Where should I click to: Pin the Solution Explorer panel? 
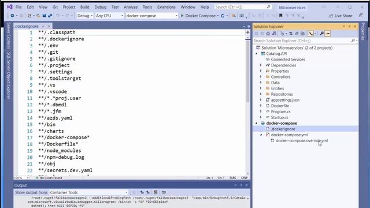(349, 27)
